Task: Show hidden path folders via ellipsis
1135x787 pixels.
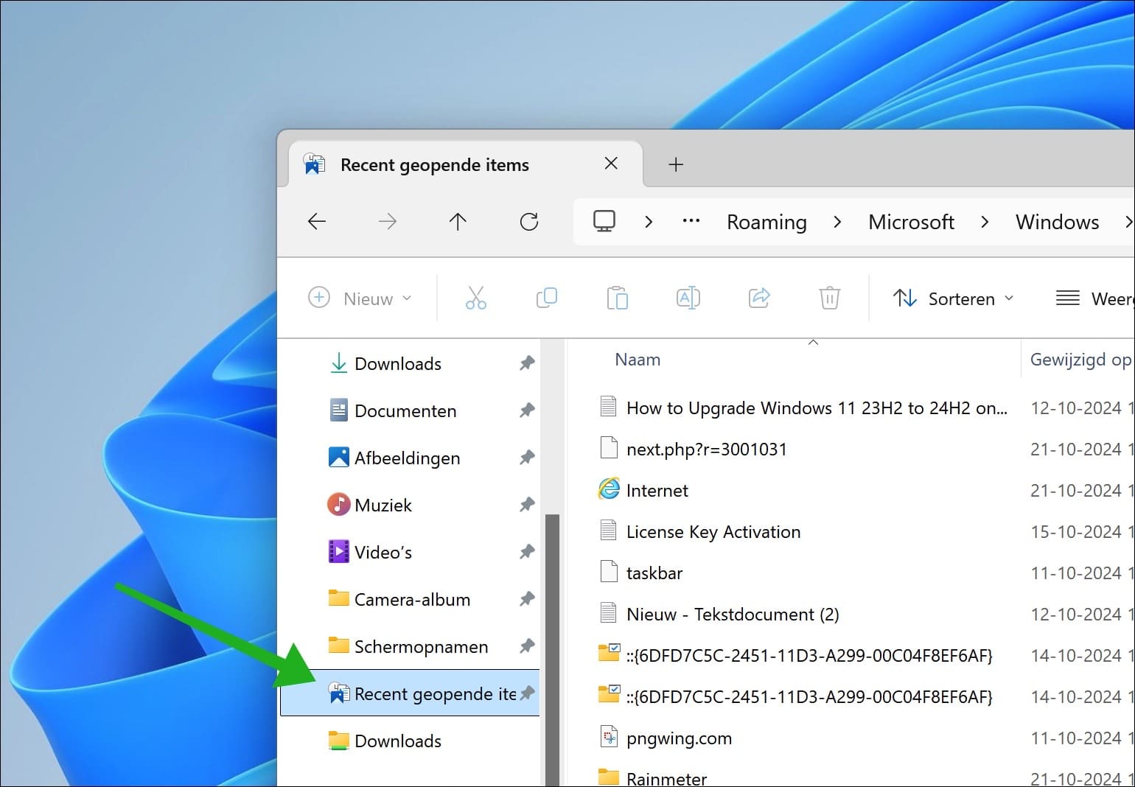Action: [x=691, y=221]
